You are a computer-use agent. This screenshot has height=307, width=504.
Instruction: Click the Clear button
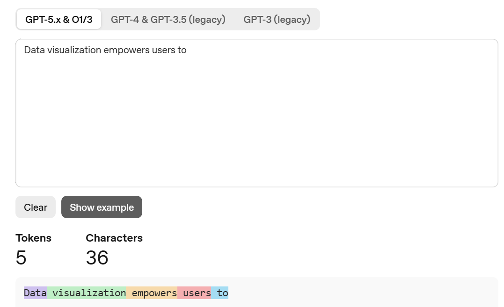coord(36,207)
